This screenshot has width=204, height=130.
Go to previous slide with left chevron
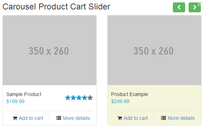click(x=179, y=7)
